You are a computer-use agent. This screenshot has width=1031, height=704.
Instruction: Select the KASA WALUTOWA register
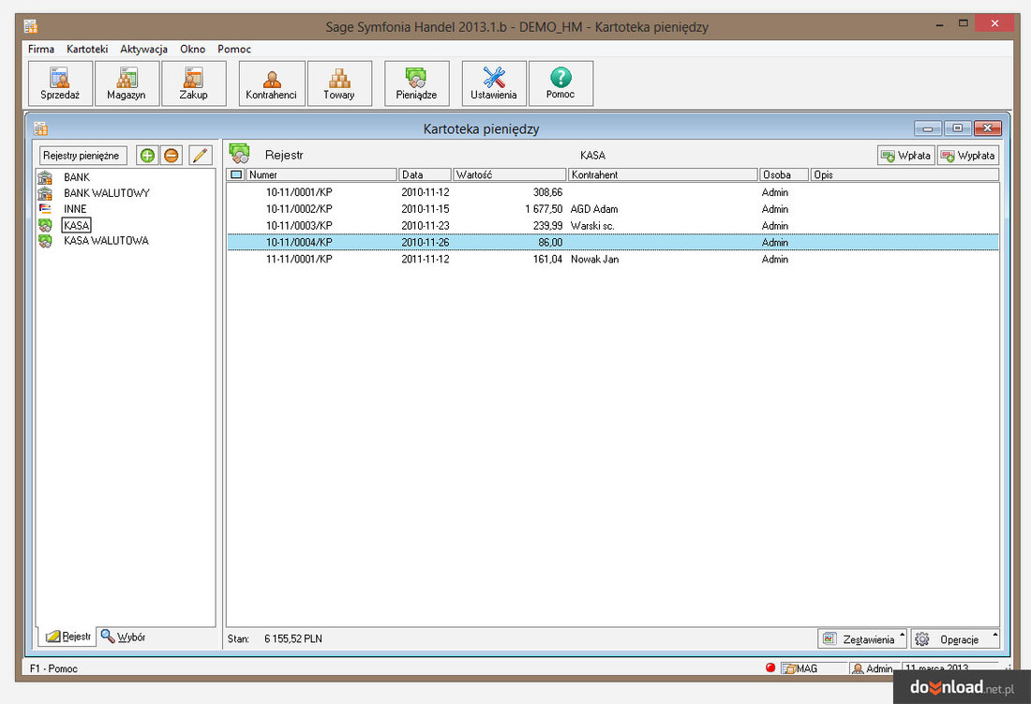click(106, 241)
